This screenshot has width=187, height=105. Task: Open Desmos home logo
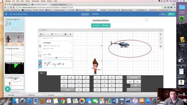point(6,14)
